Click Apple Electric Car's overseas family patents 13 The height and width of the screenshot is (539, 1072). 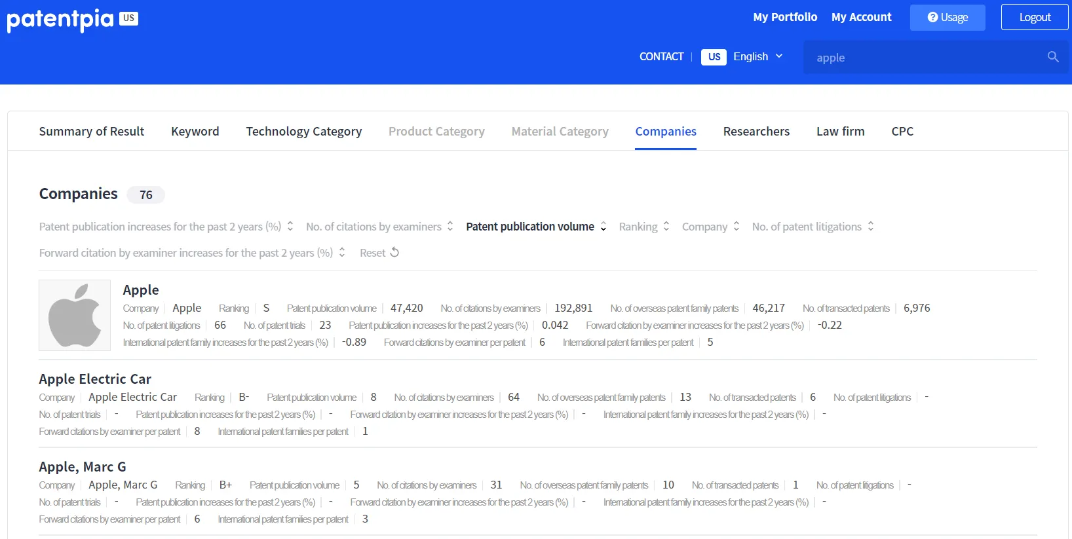pyautogui.click(x=685, y=398)
